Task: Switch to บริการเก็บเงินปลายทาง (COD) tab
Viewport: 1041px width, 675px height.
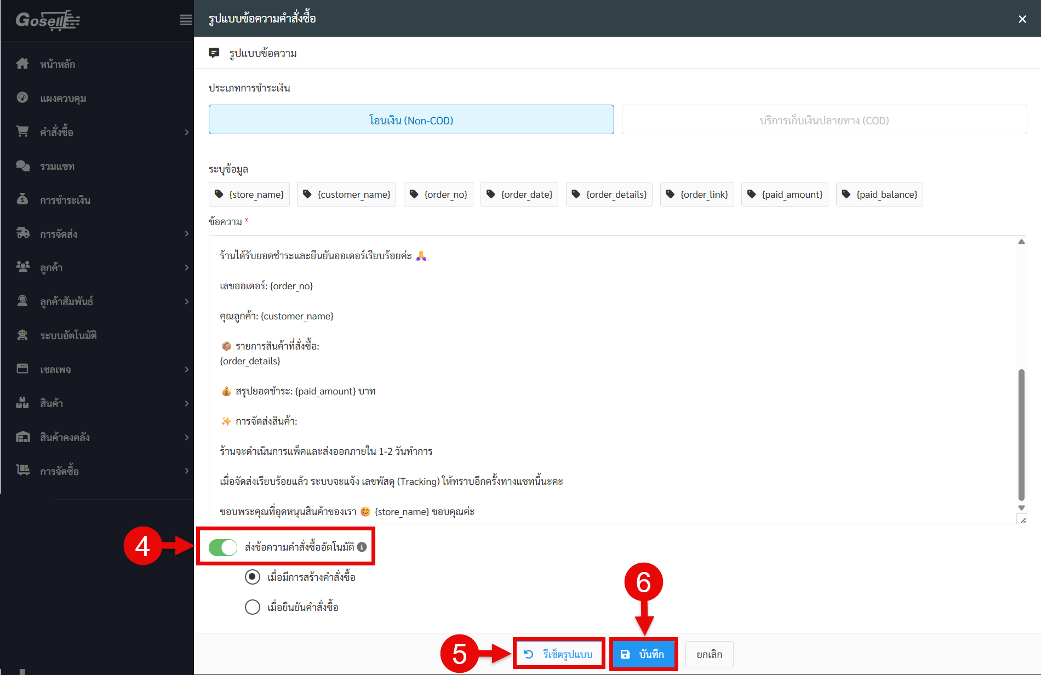Action: coord(824,120)
